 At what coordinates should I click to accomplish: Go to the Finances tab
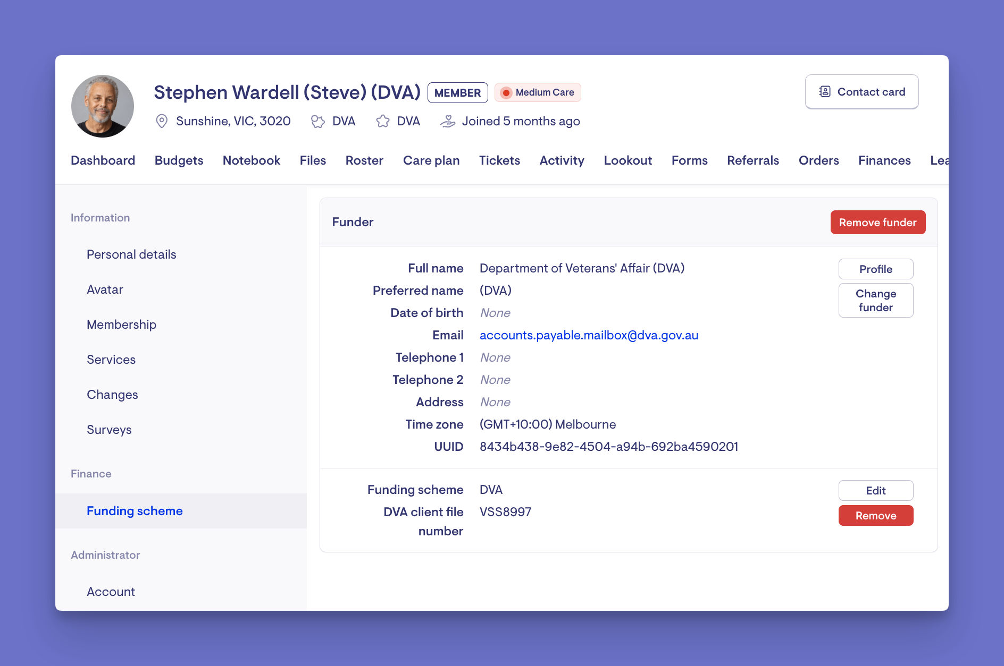(x=884, y=160)
